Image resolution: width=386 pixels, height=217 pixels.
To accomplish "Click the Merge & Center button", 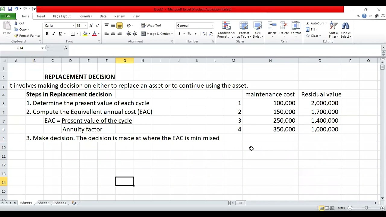I will coord(156,34).
